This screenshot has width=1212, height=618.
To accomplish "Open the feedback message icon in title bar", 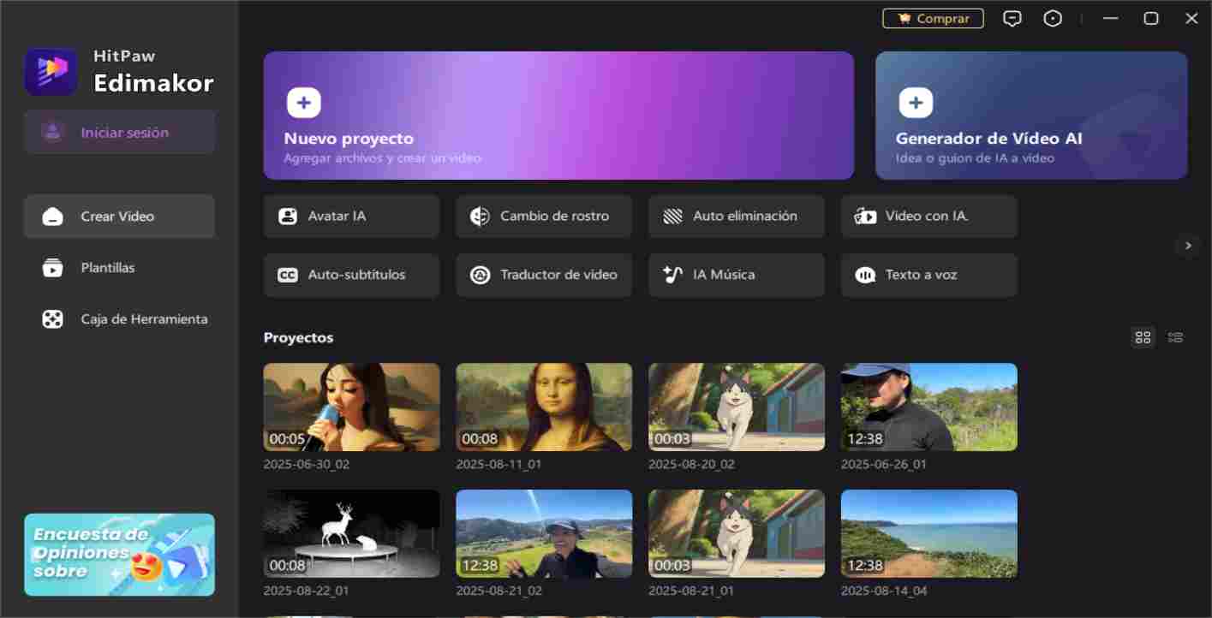I will pos(1012,19).
